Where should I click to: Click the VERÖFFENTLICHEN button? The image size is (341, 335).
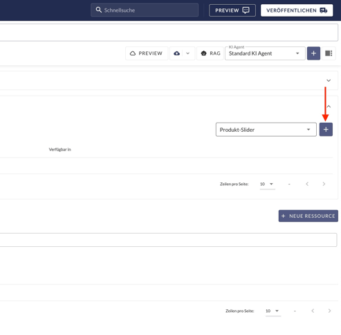[297, 10]
